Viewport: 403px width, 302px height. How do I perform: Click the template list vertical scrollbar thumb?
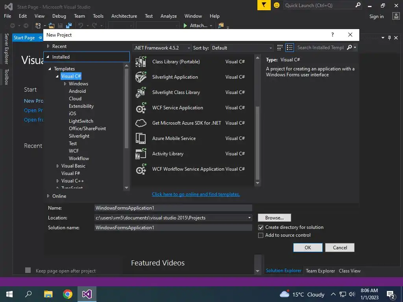[x=257, y=143]
